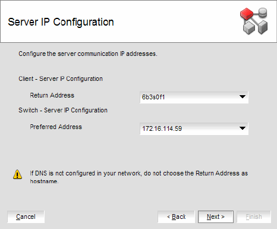Screen dimensions: 277x229
Task: Go back with the Back button
Action: [176, 217]
